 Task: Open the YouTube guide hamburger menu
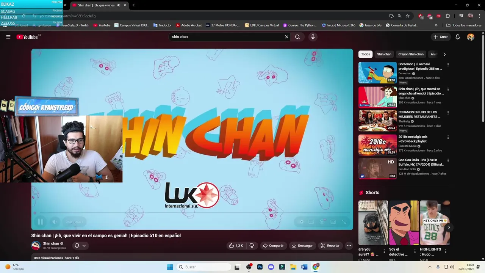(8, 37)
